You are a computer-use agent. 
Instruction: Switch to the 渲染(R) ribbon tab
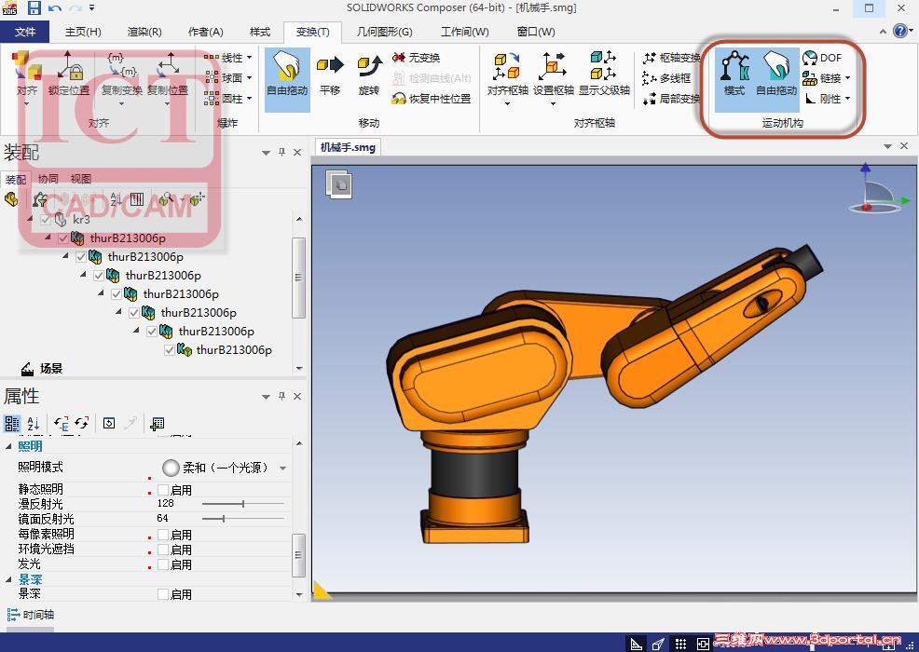click(144, 33)
